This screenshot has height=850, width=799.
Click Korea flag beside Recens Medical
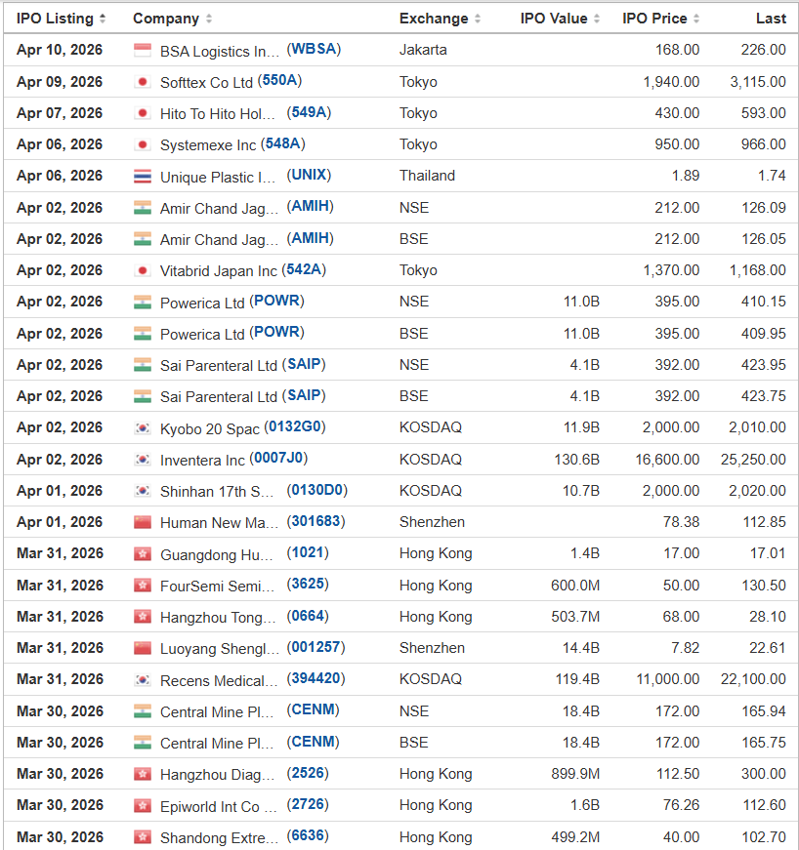(x=142, y=680)
